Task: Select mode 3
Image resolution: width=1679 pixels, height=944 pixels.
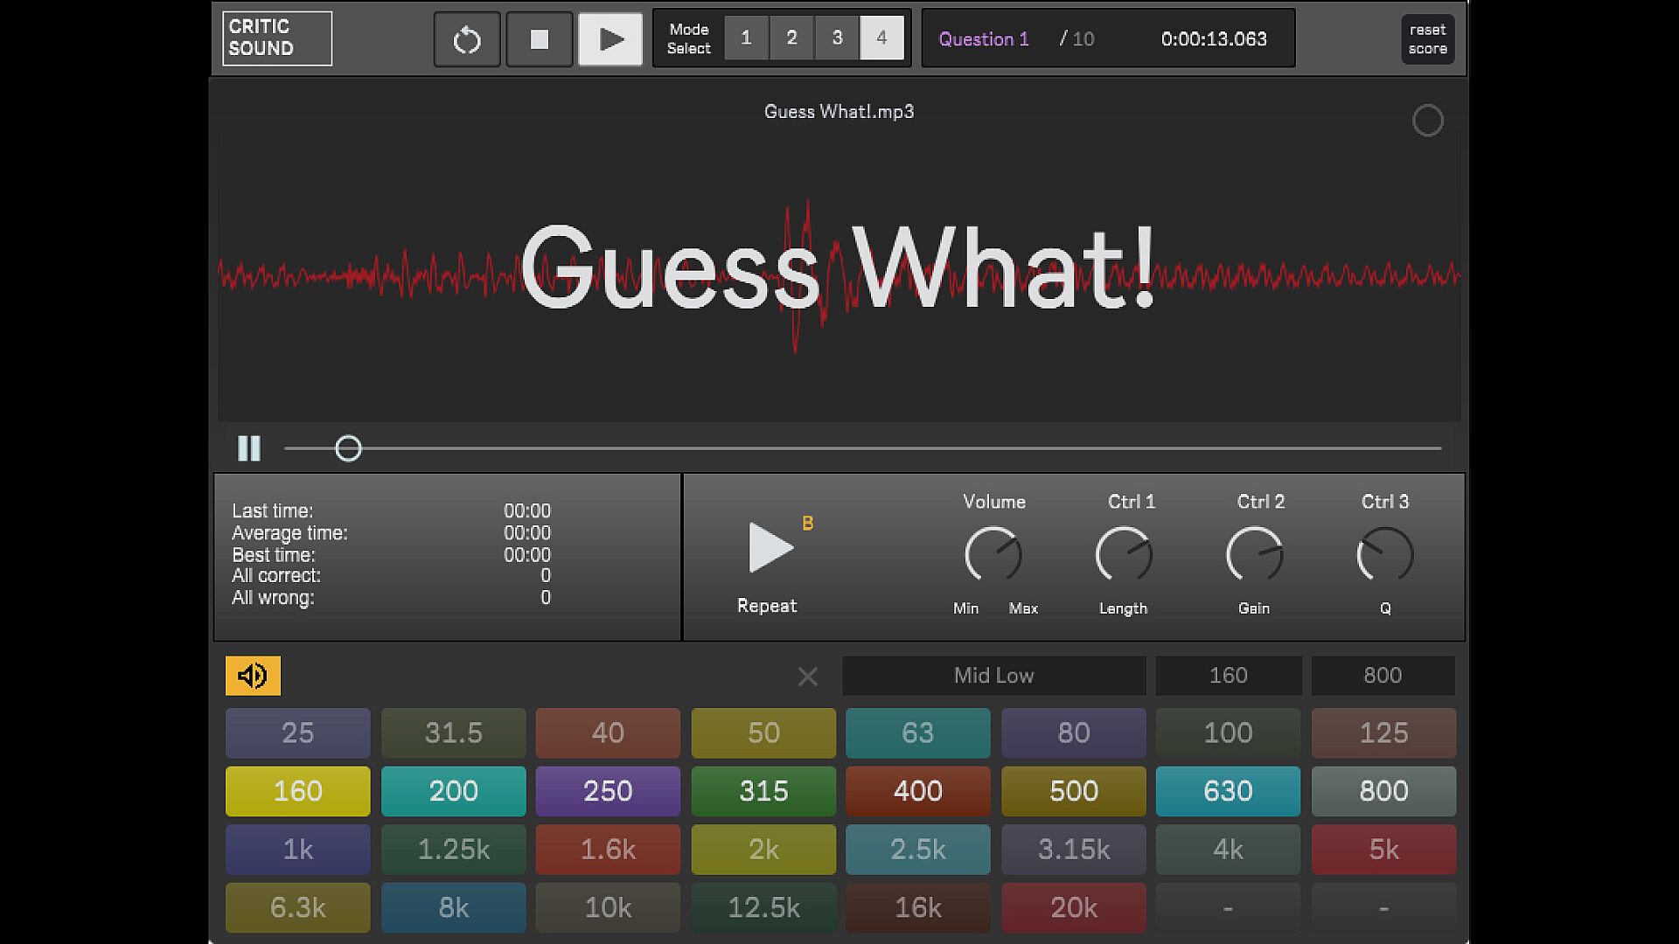Action: point(837,38)
